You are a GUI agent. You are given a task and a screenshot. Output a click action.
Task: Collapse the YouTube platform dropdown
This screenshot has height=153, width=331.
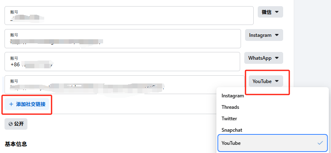[x=266, y=81]
